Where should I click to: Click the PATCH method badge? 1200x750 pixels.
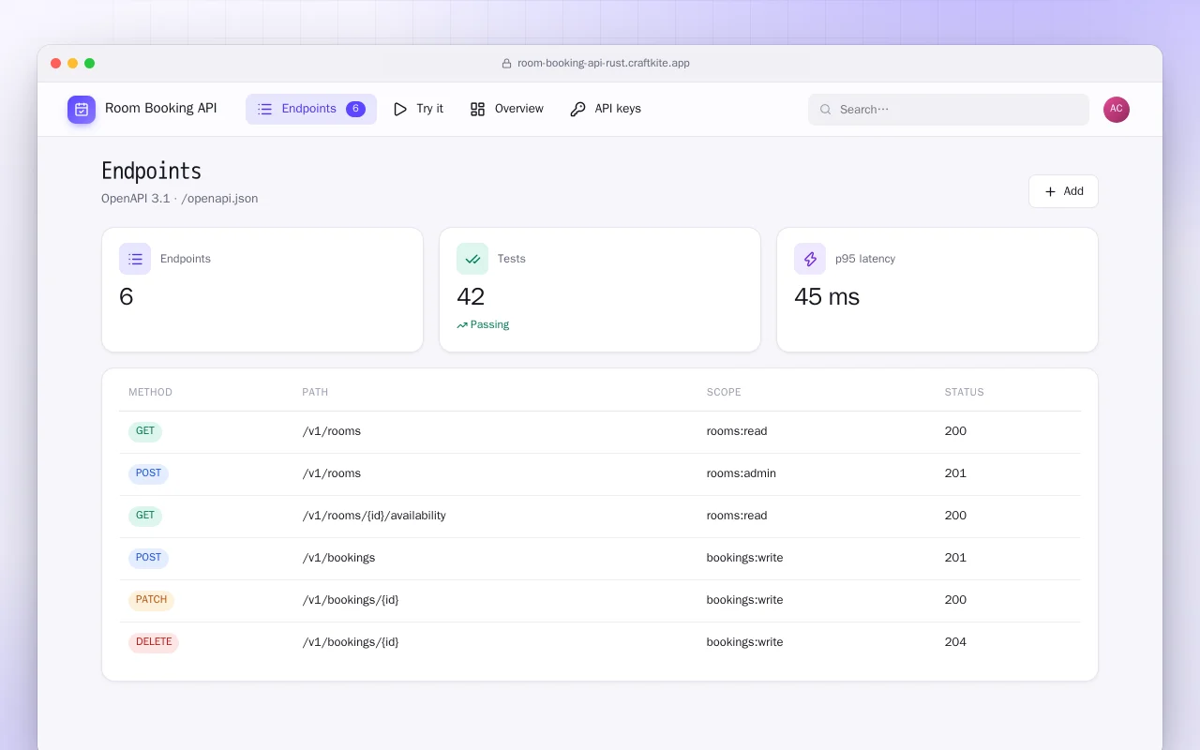pyautogui.click(x=151, y=601)
